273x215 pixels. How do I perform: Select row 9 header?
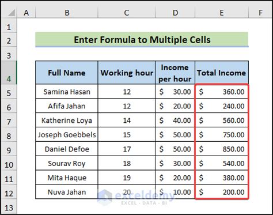coord(9,149)
